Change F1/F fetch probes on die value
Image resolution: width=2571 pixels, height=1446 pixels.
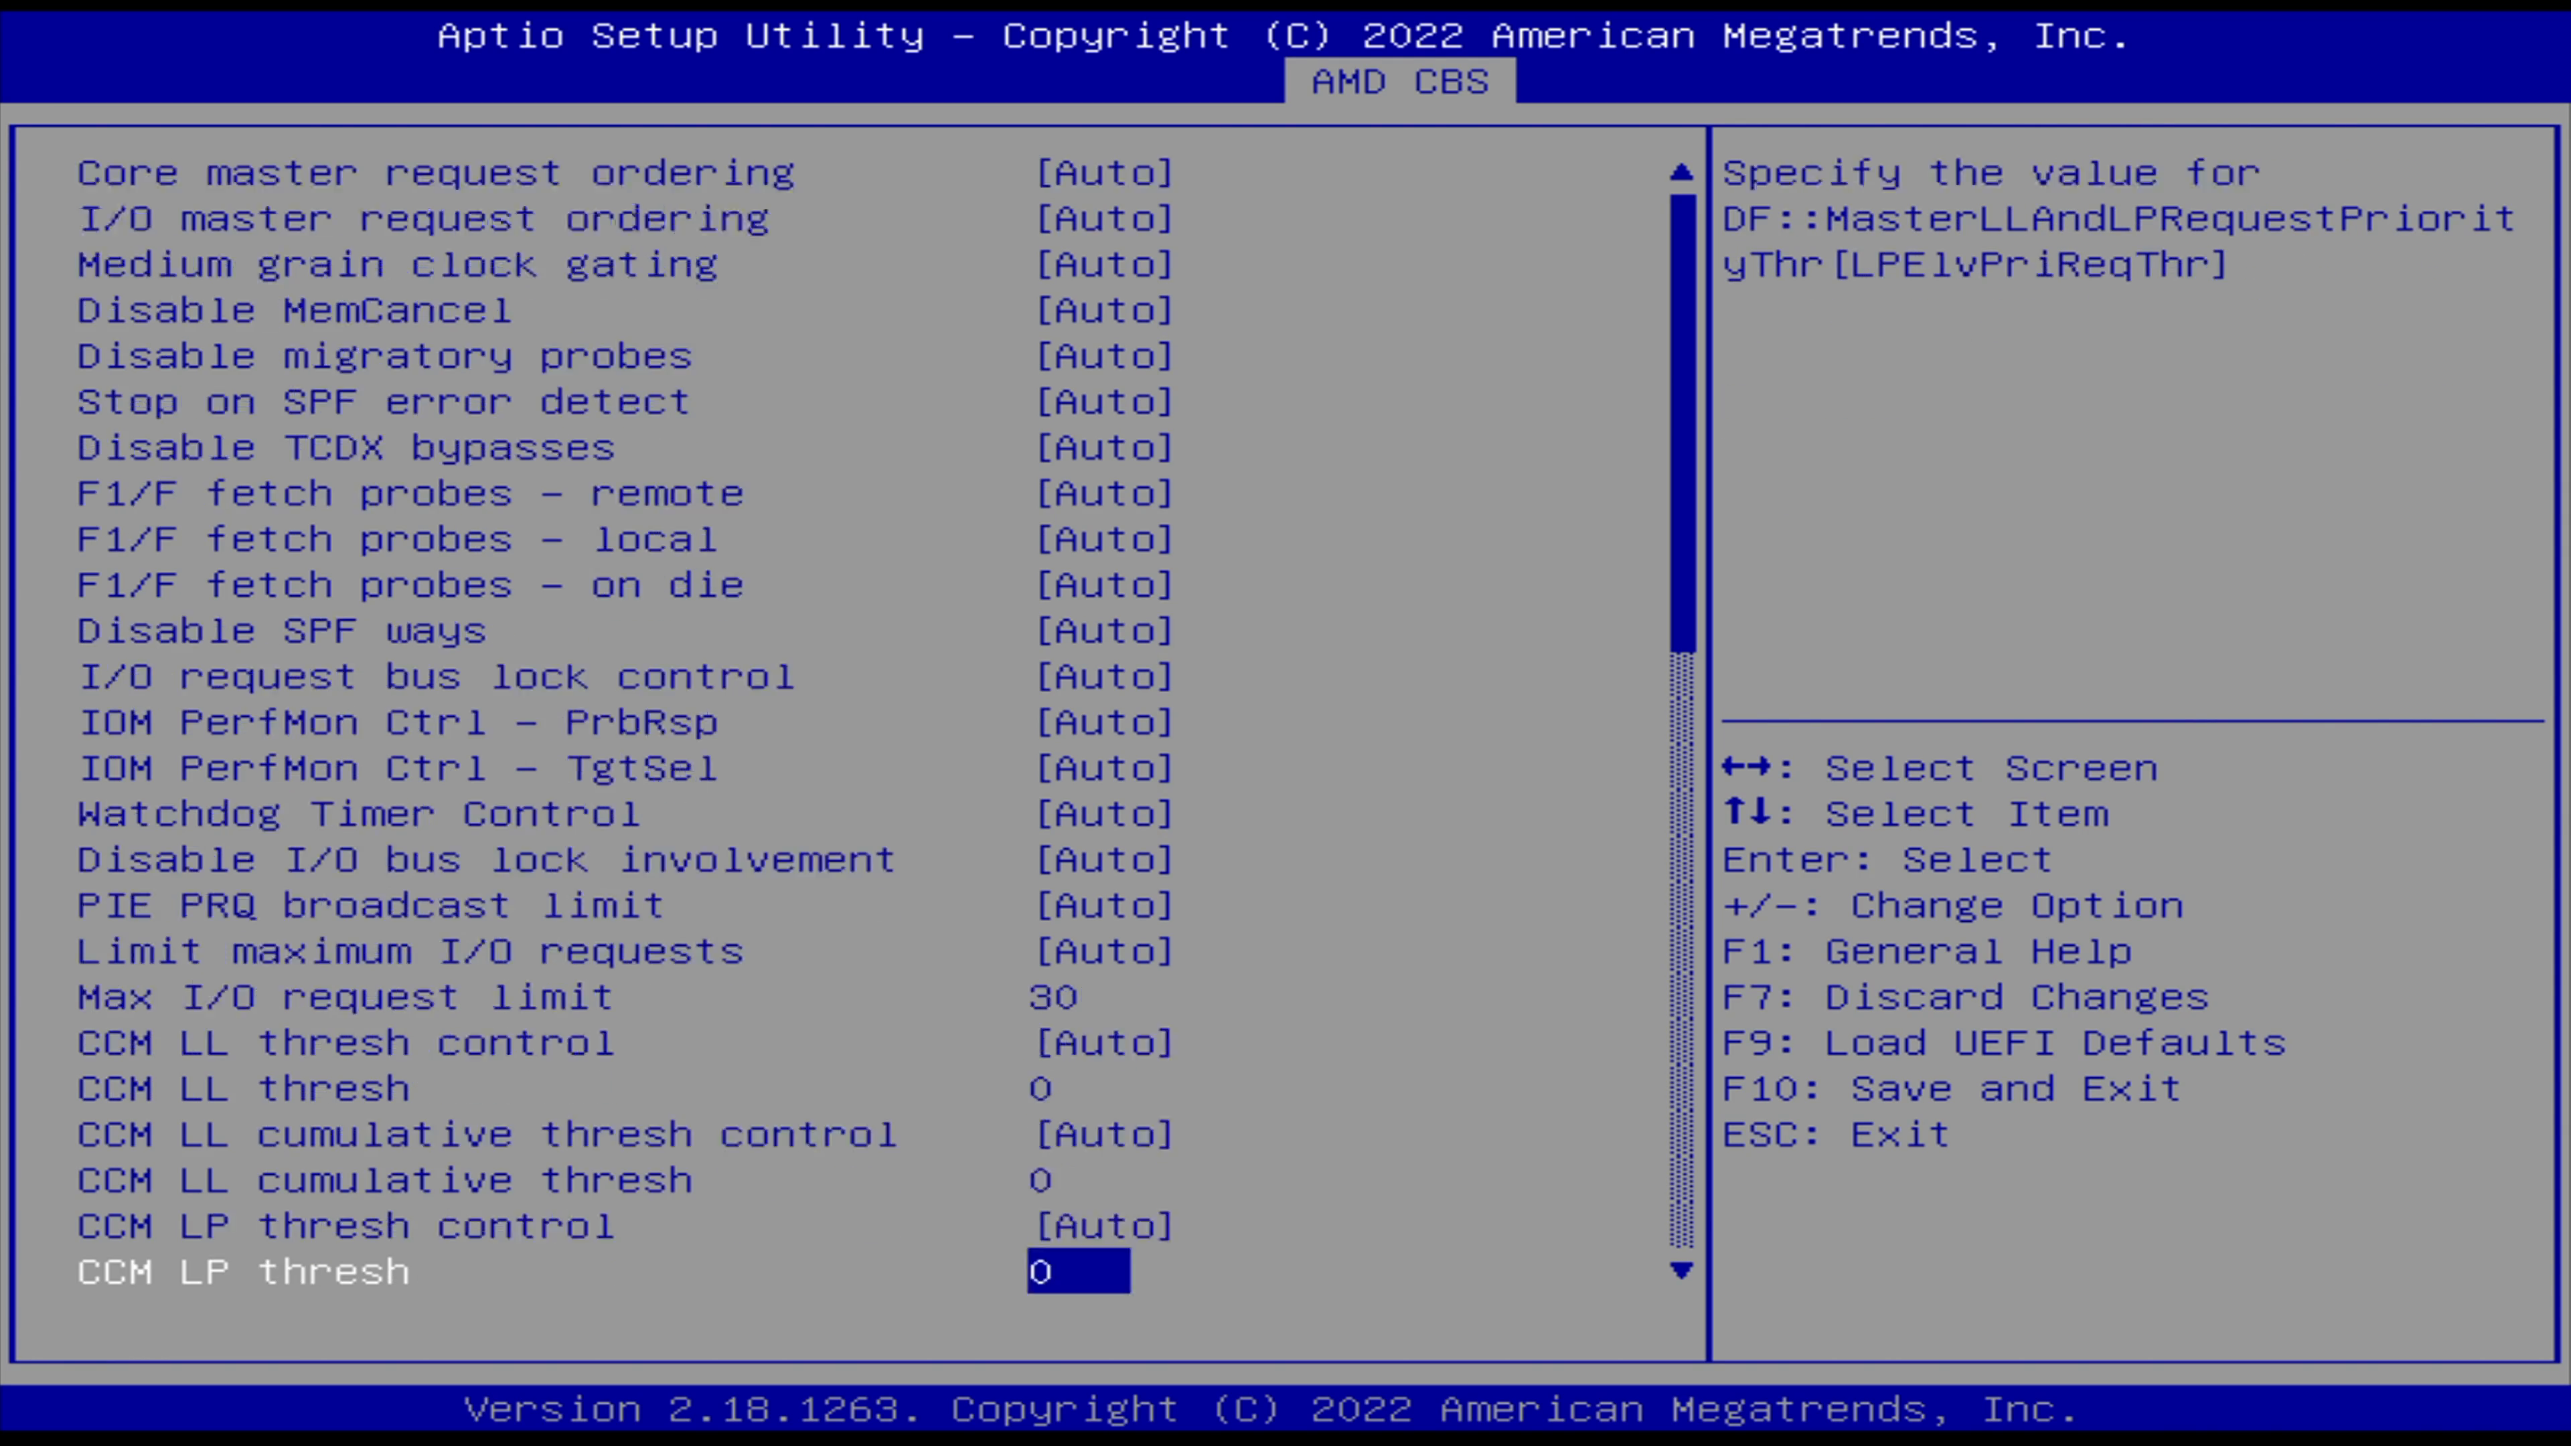pos(1104,586)
